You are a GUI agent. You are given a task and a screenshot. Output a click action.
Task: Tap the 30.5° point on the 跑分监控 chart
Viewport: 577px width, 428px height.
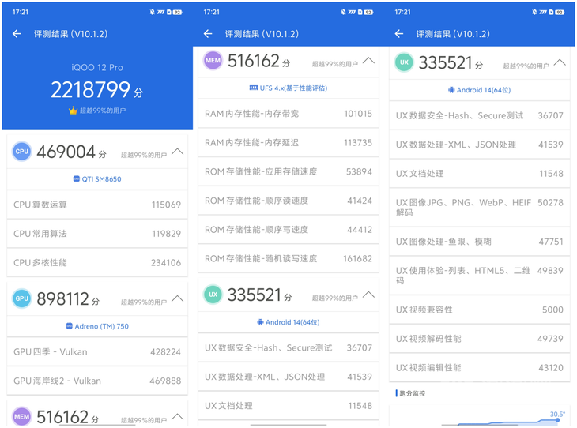(557, 420)
